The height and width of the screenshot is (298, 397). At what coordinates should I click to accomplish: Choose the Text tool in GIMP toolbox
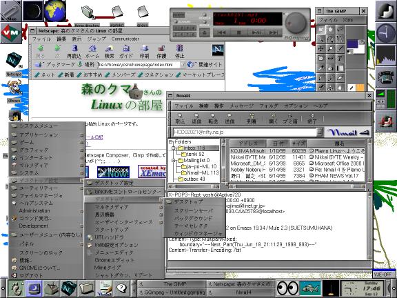[x=340, y=59]
